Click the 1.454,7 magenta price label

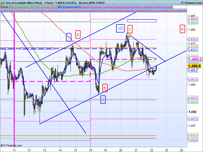point(193,98)
